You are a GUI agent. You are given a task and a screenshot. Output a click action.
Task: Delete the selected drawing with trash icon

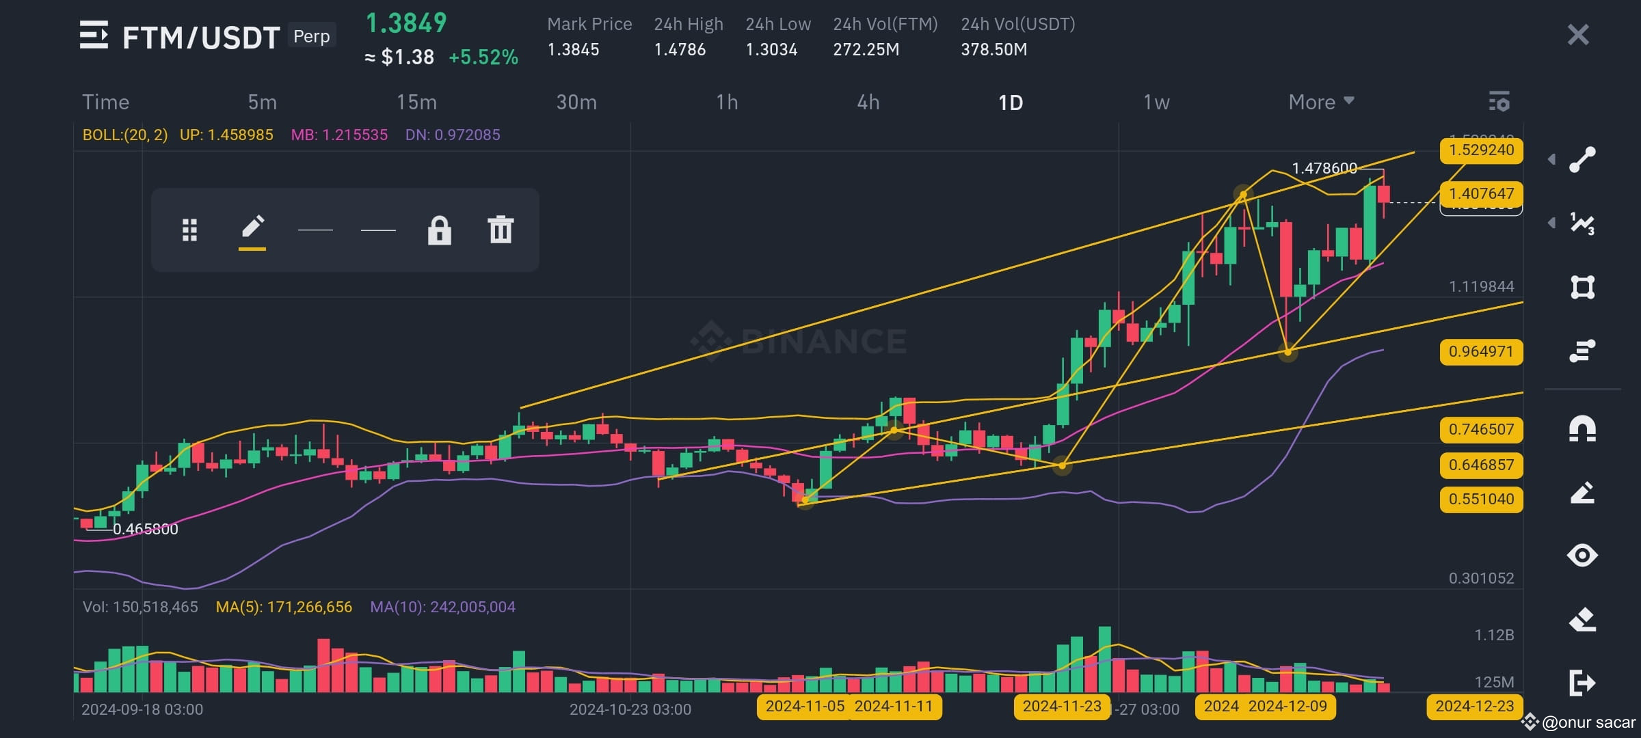(501, 230)
